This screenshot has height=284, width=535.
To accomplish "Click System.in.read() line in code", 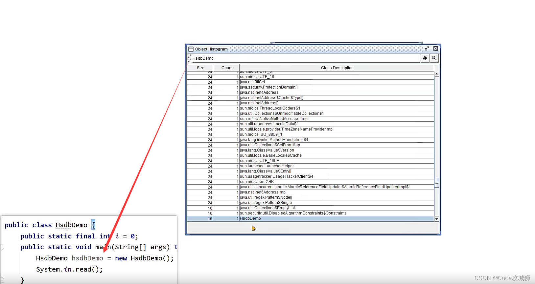I will 69,269.
